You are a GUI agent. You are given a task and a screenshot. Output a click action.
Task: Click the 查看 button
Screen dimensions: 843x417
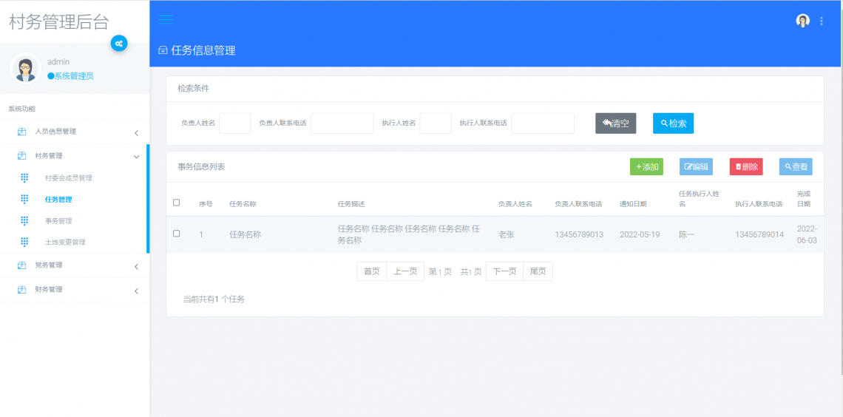(796, 166)
